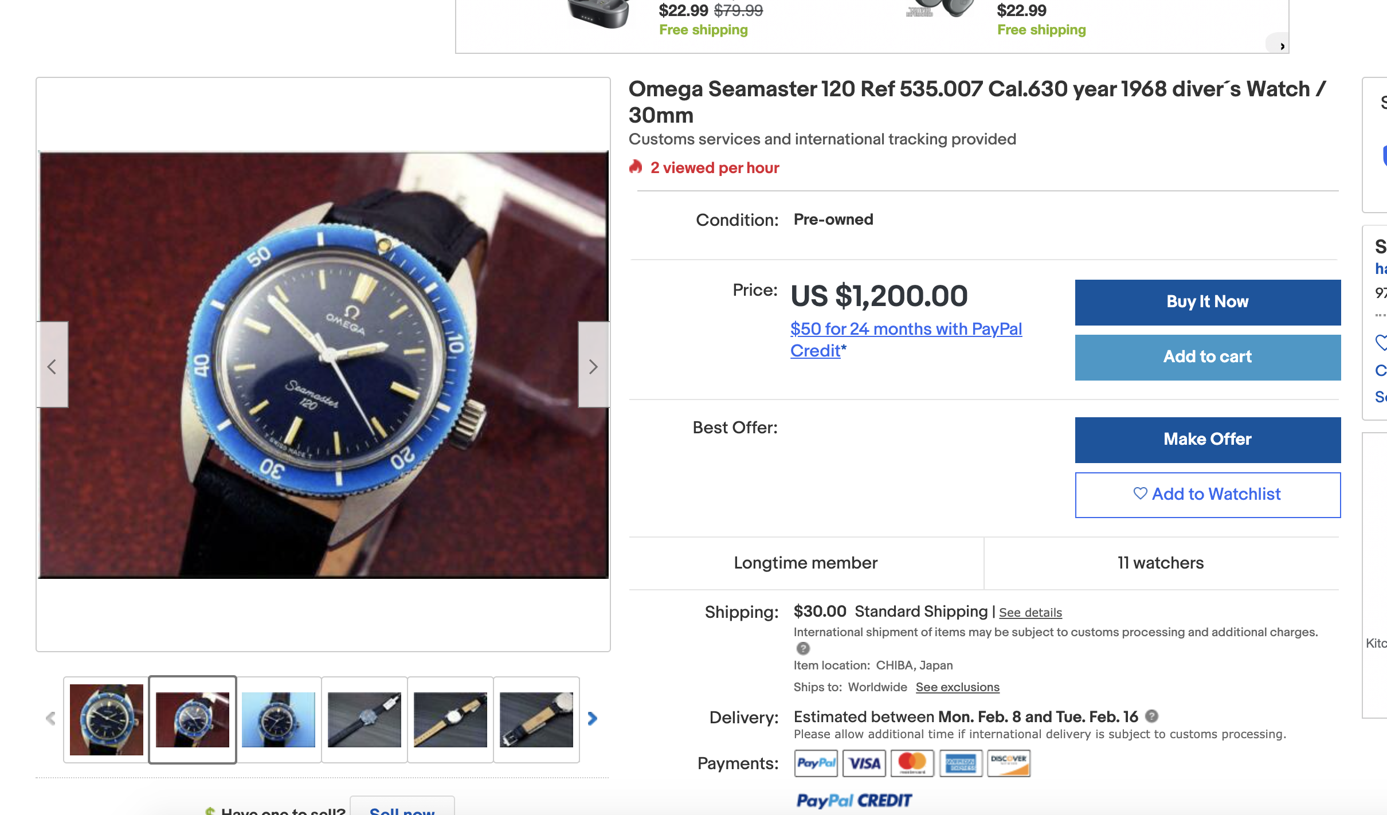Click the Sell now button

[402, 809]
